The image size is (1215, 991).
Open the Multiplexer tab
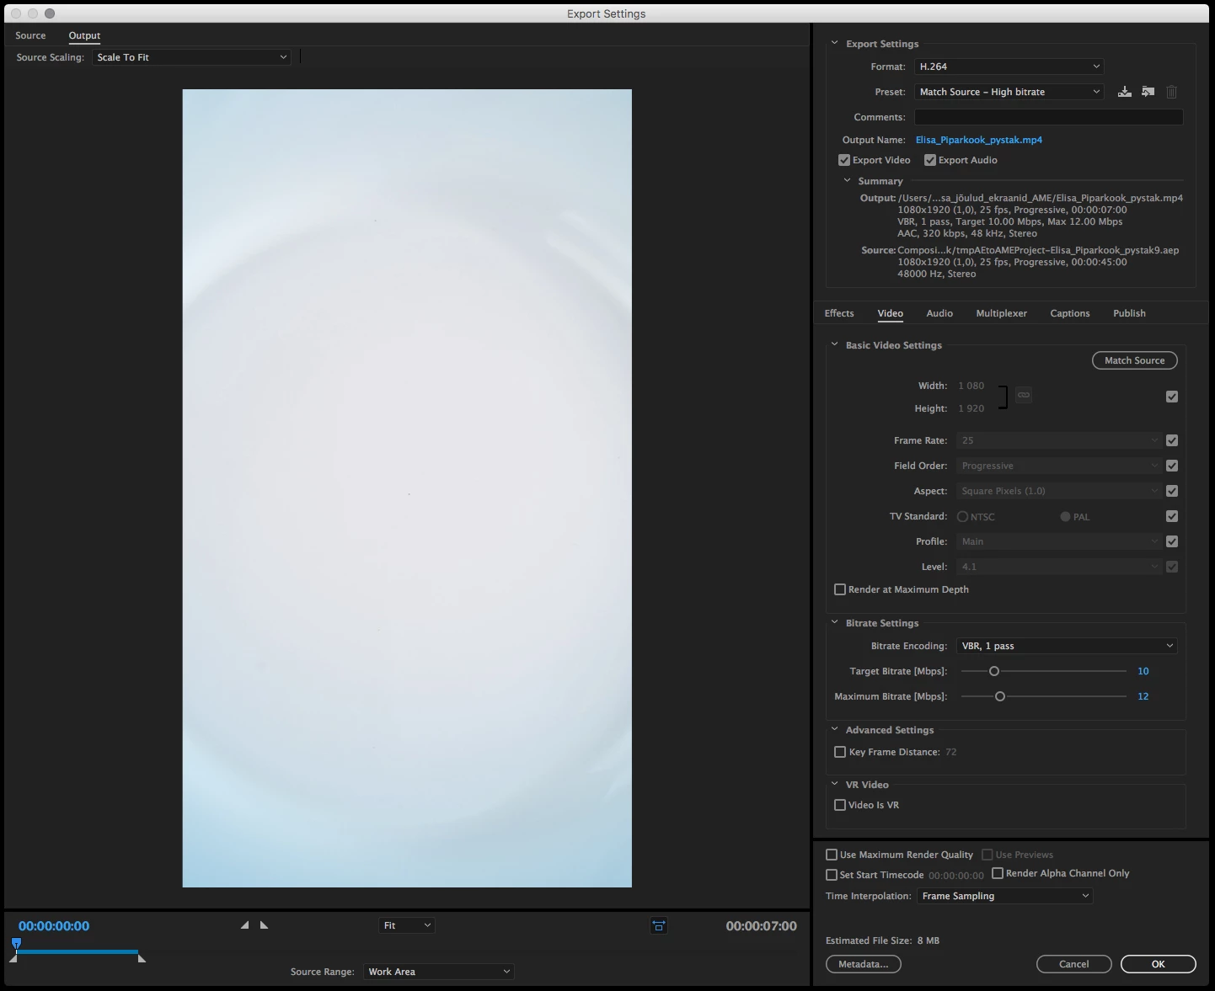1001,313
